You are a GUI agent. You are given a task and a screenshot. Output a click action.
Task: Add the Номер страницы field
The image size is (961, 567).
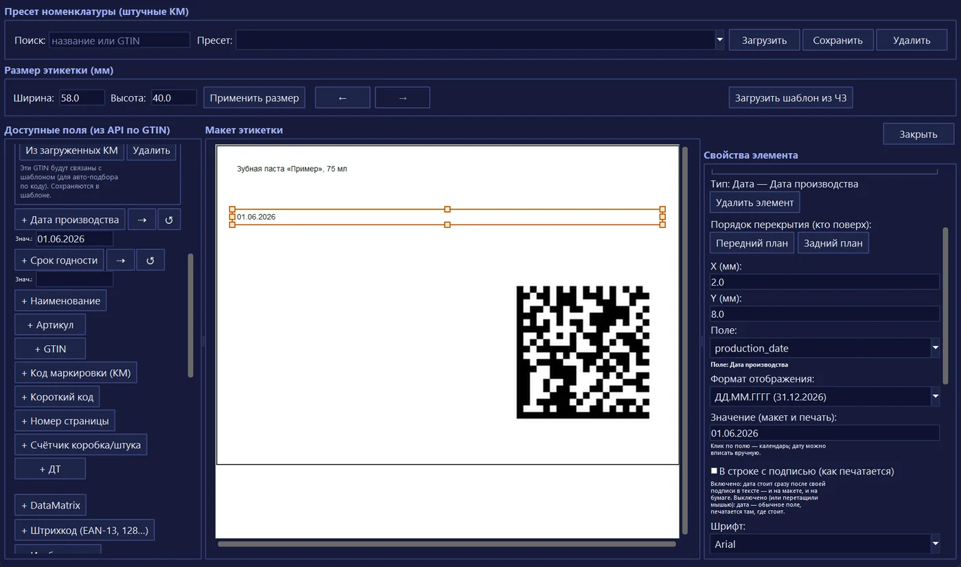(65, 421)
